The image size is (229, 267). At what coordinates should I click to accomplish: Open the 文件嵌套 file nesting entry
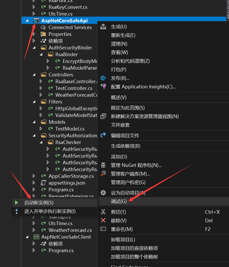click(120, 125)
